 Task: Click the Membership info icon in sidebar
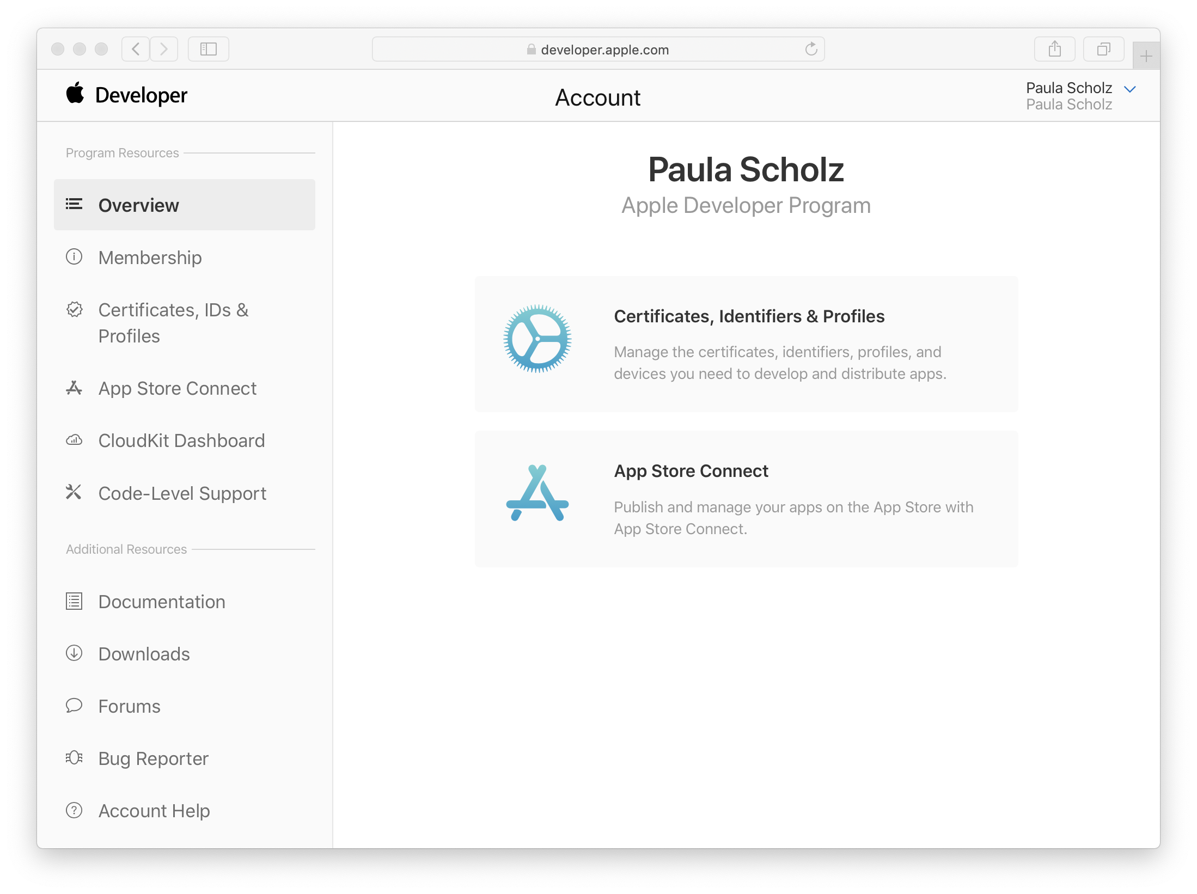[x=75, y=256]
